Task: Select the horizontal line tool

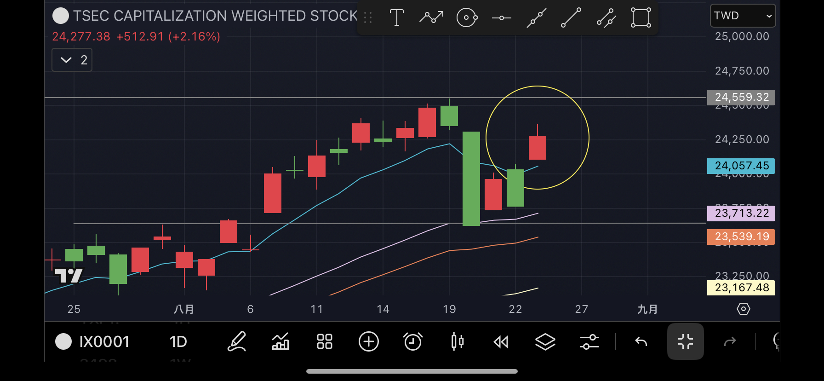Action: click(x=501, y=18)
